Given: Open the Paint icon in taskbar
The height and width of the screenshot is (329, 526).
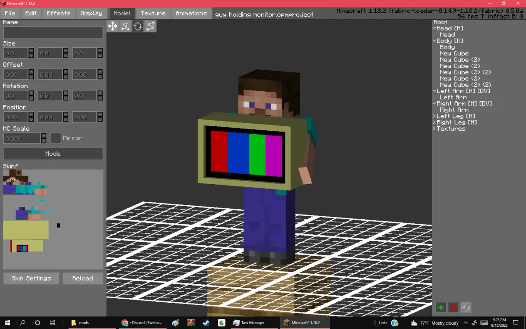Looking at the screenshot, I should point(175,322).
